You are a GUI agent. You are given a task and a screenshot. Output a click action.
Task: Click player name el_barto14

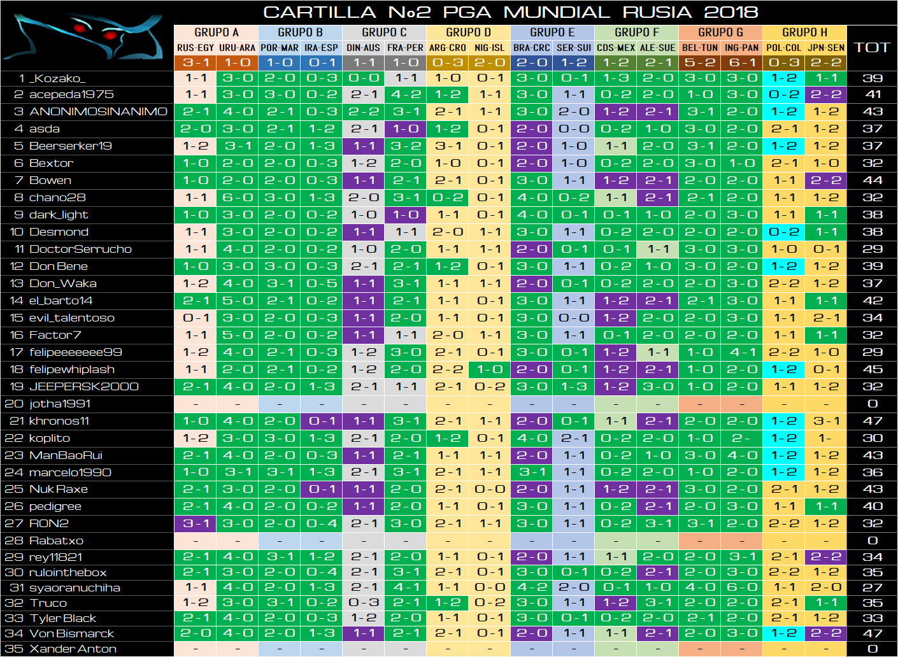61,300
